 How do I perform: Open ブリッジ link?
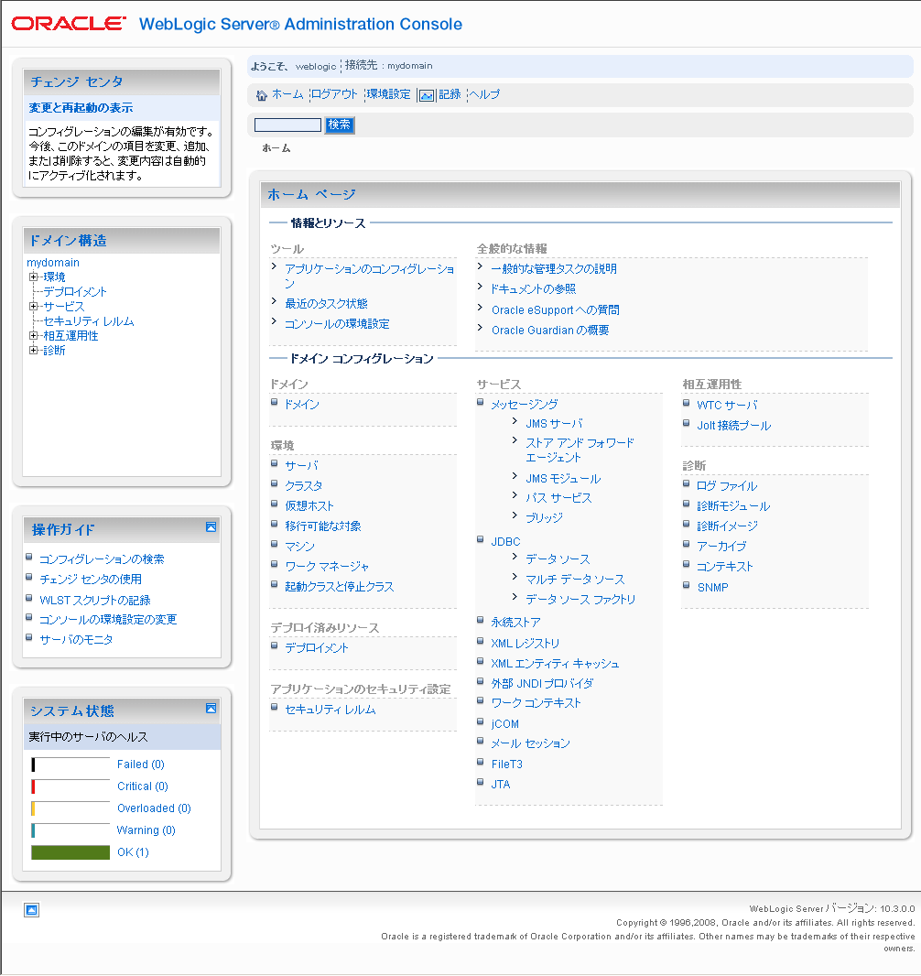tap(545, 518)
